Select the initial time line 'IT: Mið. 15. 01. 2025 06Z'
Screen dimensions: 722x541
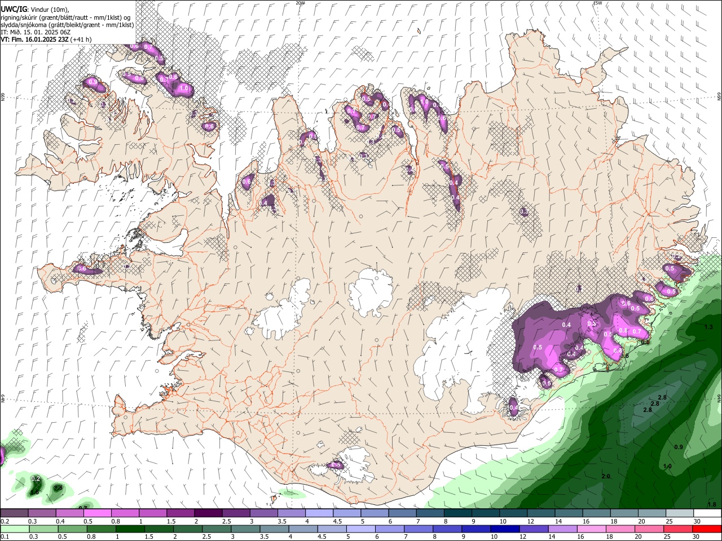pos(36,32)
